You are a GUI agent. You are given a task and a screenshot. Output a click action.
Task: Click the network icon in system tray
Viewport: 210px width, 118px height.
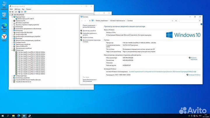pos(194,116)
